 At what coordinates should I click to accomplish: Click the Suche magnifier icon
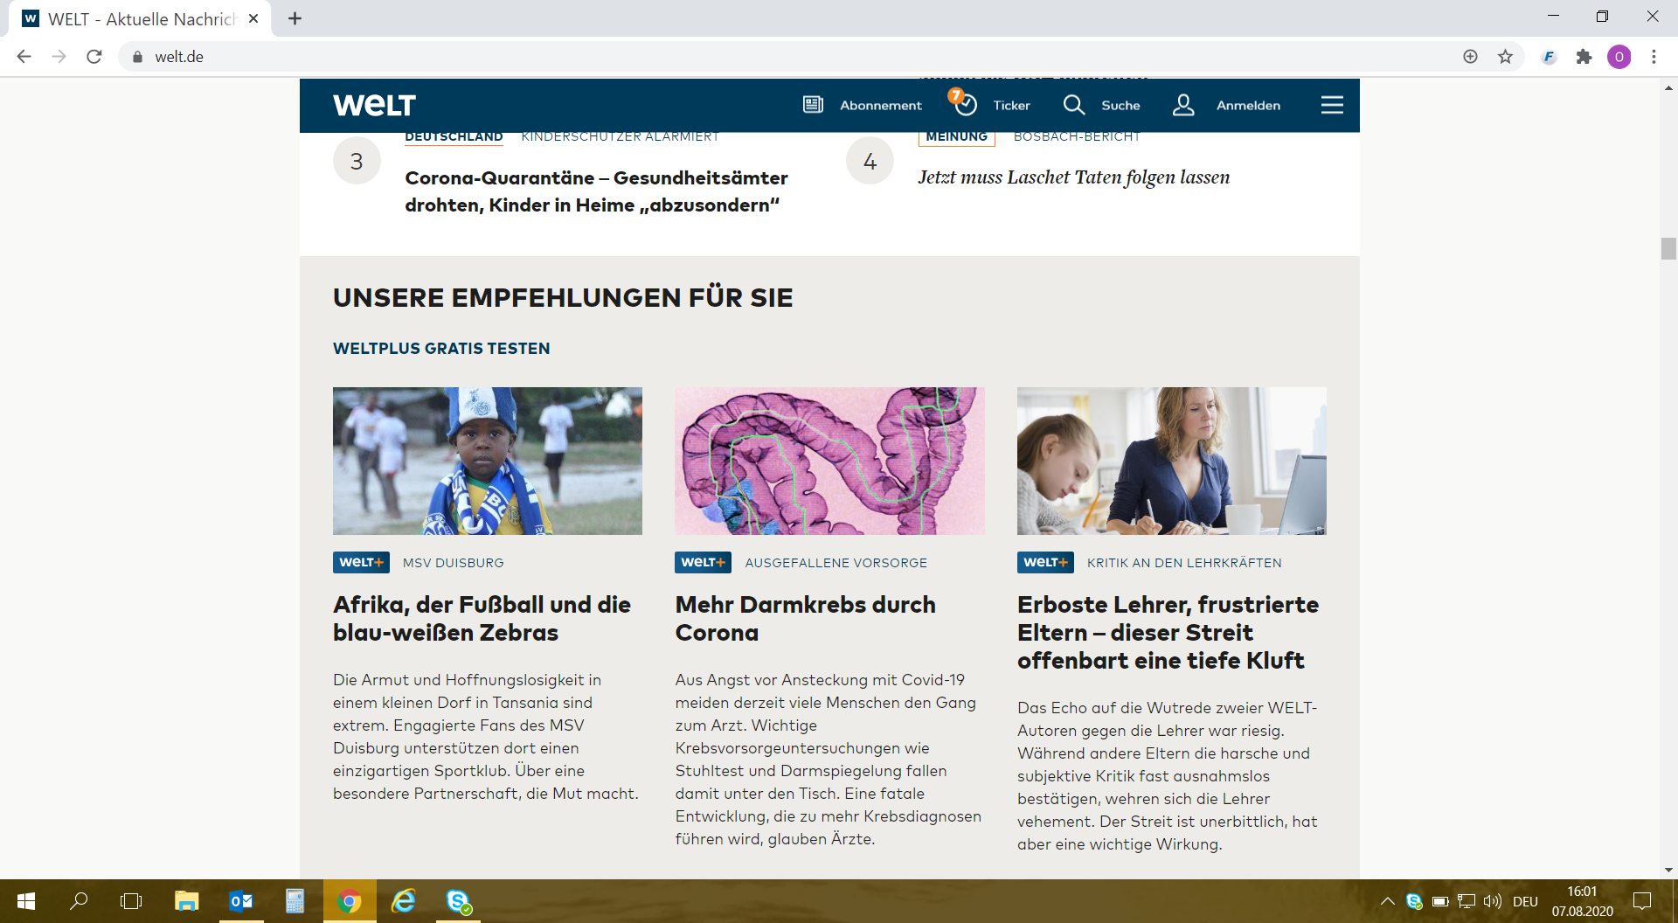1073,105
